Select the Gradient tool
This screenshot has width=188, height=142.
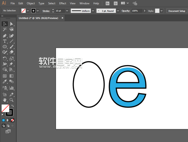click(12, 76)
